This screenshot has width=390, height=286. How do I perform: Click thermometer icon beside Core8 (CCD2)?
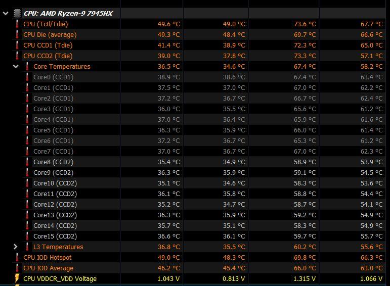pos(27,162)
